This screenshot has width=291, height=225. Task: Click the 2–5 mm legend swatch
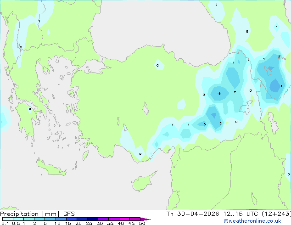tap(39, 219)
